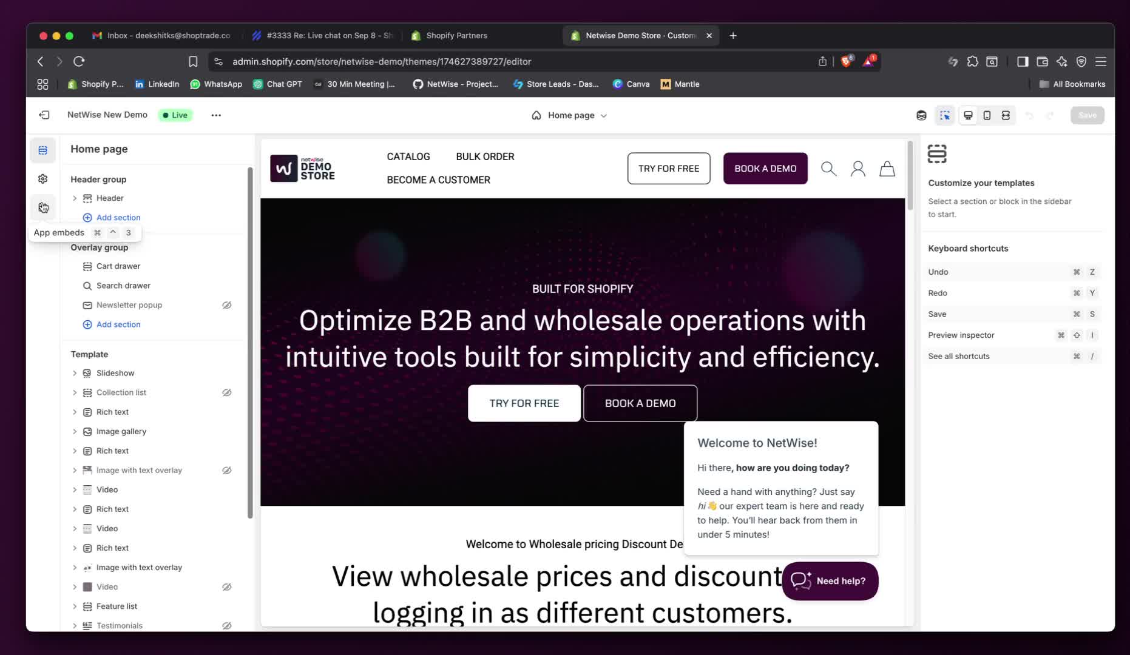Open the Sections panel icon in sidebar
This screenshot has width=1130, height=655.
(42, 150)
